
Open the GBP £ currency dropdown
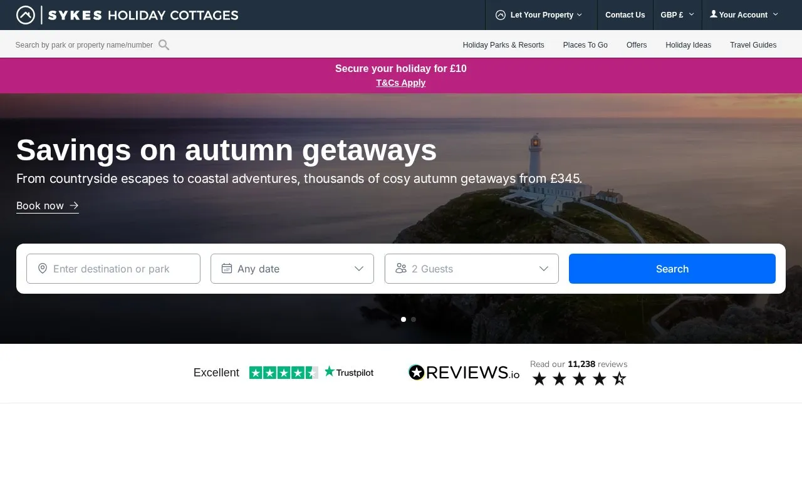pyautogui.click(x=677, y=15)
